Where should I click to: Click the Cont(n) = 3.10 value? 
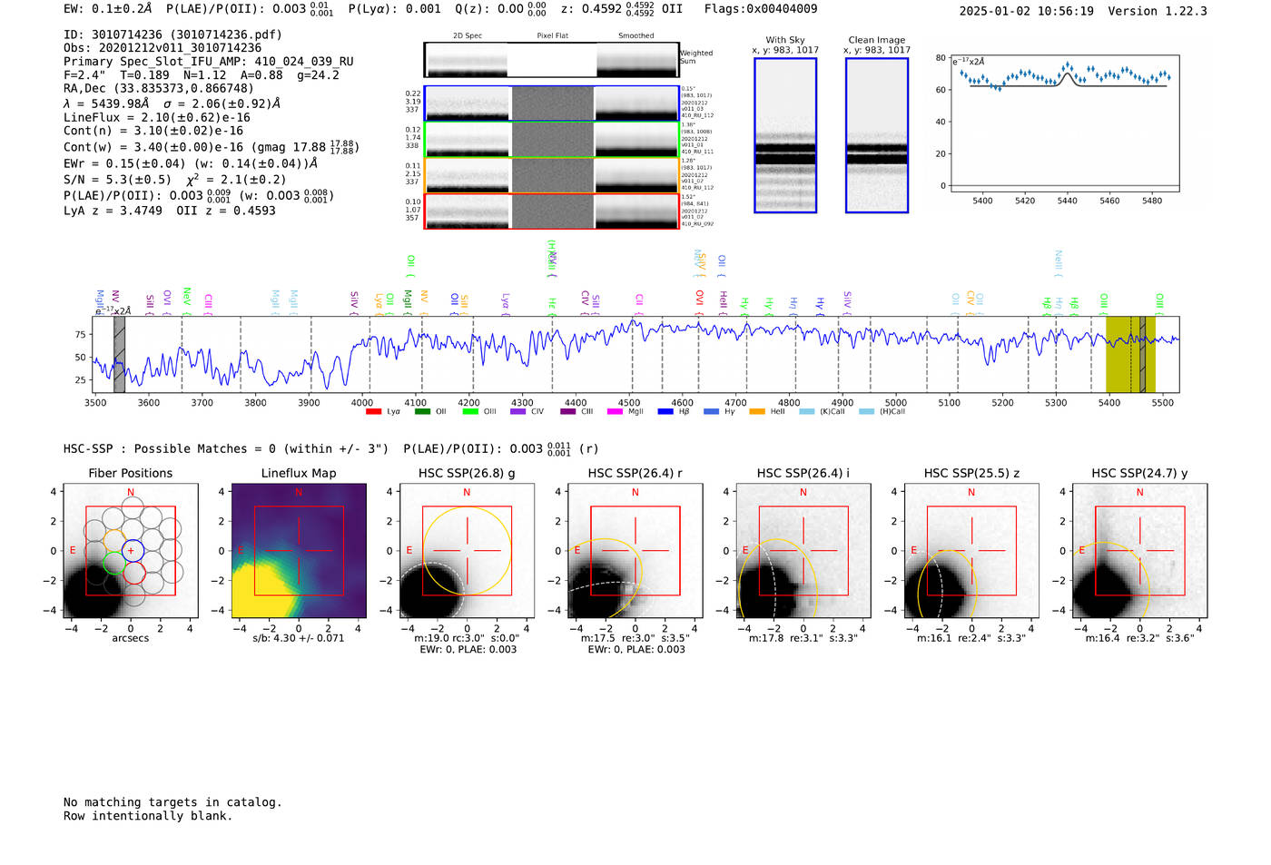[153, 131]
